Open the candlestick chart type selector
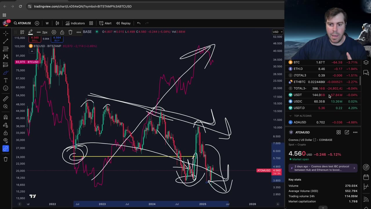This screenshot has height=209, width=371. pyautogui.click(x=57, y=23)
